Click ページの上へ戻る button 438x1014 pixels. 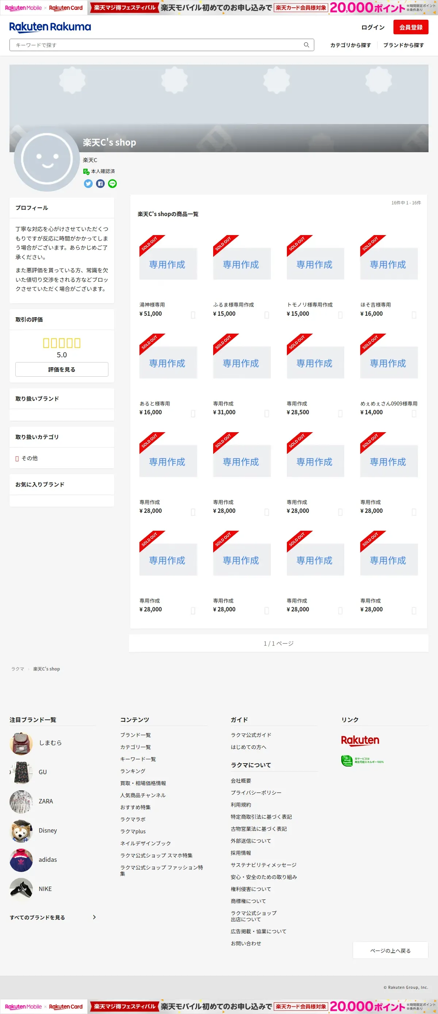391,950
